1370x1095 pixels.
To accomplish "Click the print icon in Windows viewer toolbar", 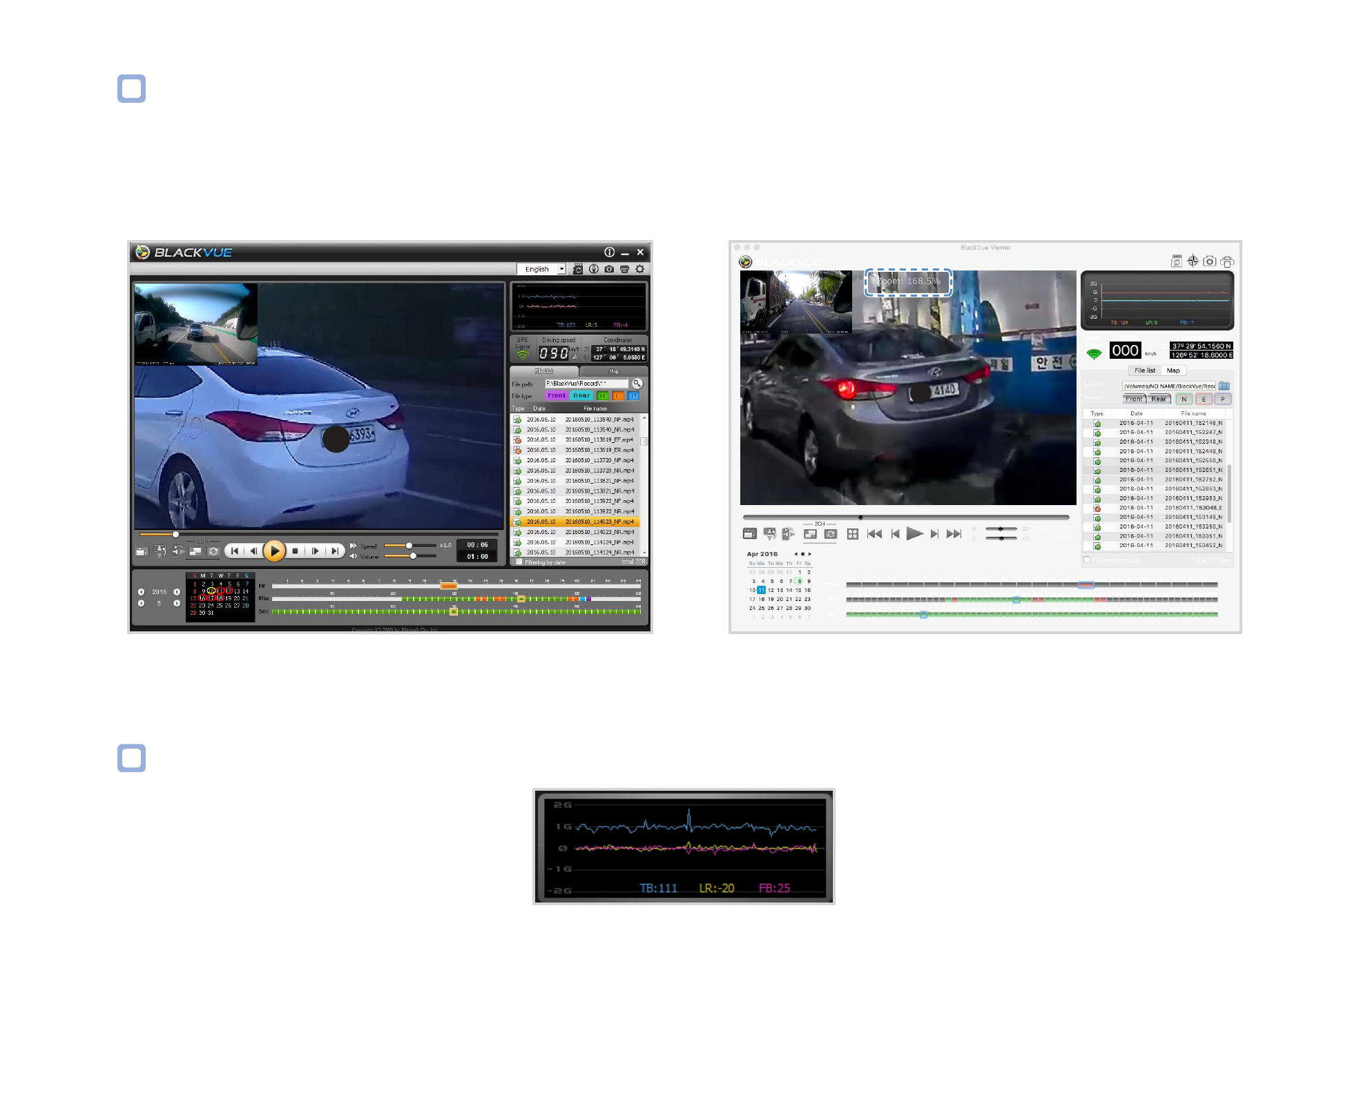I will [624, 269].
